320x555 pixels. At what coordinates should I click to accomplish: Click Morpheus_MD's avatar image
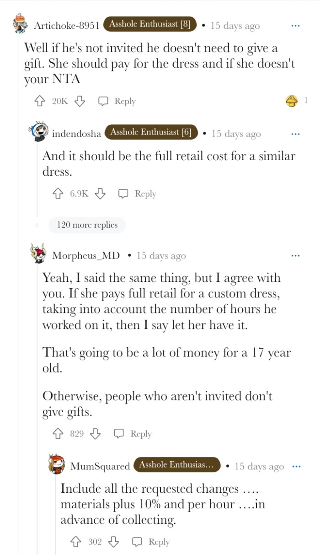[39, 255]
